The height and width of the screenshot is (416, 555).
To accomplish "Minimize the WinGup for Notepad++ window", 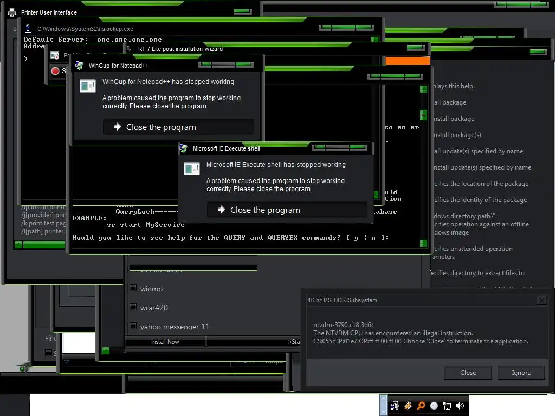I will tap(205, 64).
